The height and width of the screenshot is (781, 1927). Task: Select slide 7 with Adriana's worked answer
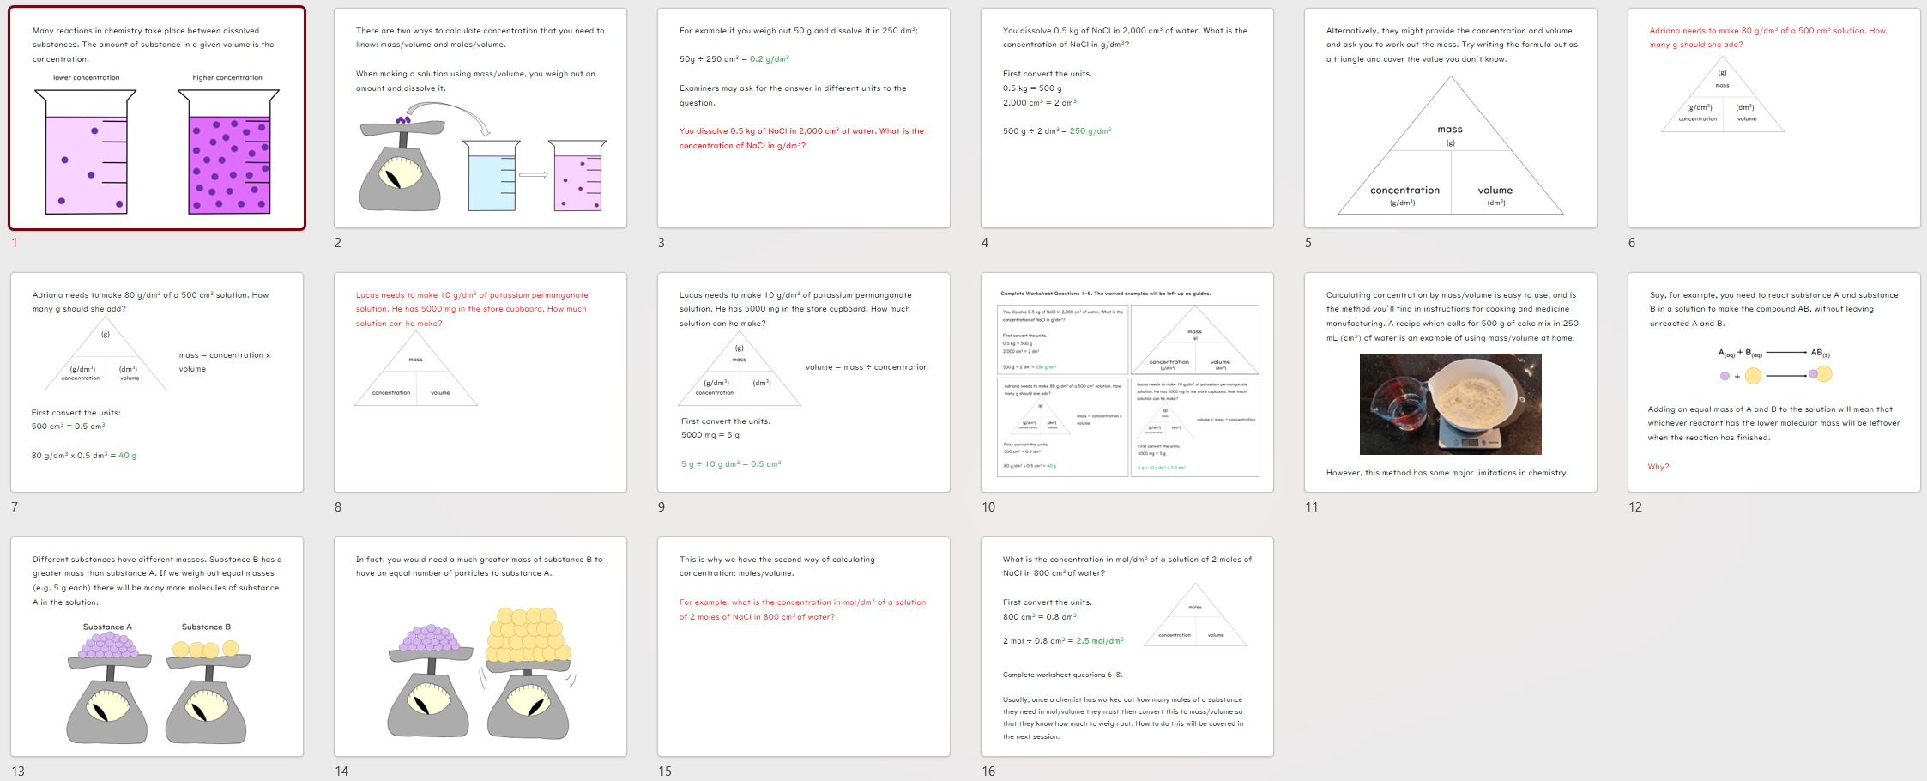click(x=159, y=382)
